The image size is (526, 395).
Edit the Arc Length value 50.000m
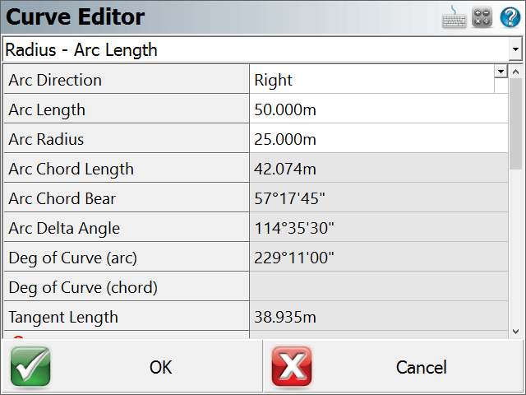tap(379, 109)
